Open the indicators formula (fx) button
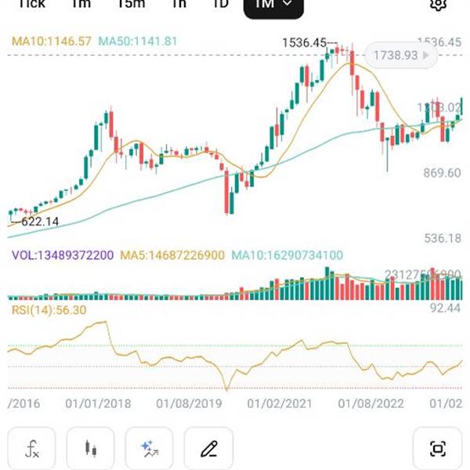Viewport: 470px width, 470px height. pos(33,449)
